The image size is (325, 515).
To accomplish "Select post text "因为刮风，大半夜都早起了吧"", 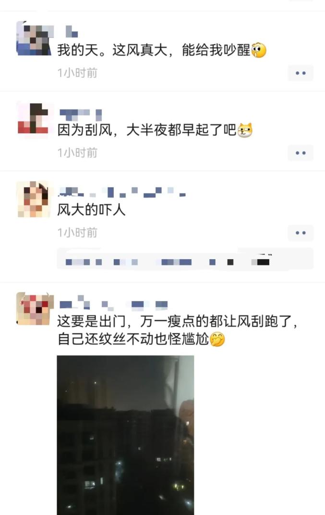I will tap(147, 130).
